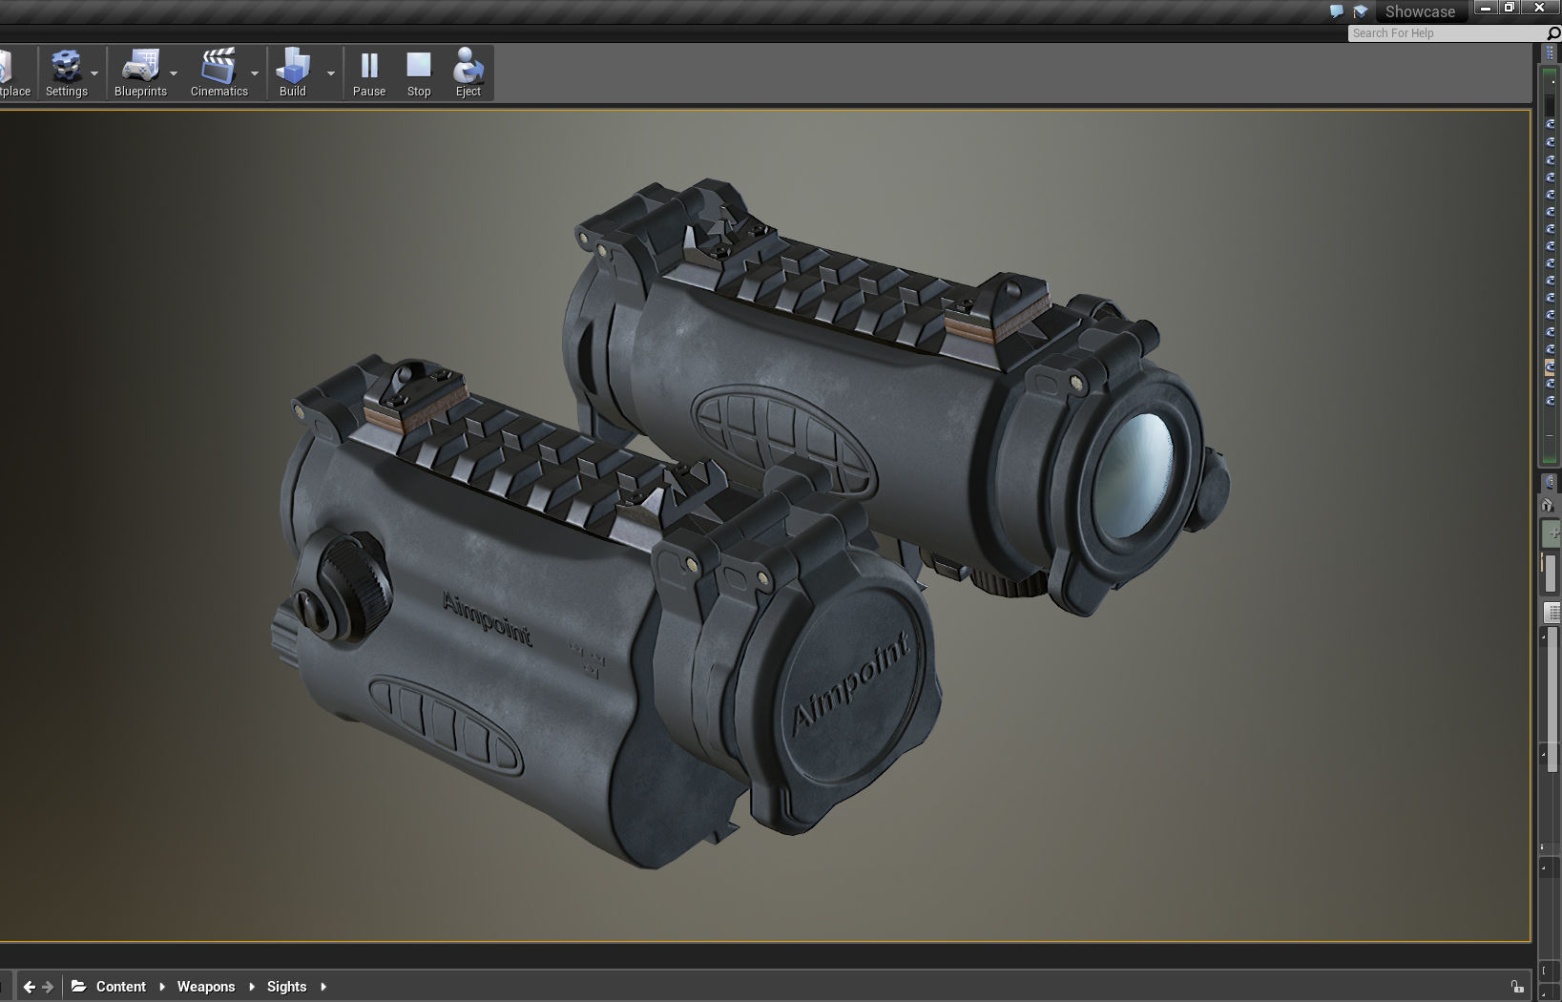Open the feedback speech bubble icon
Viewport: 1562px width, 1002px height.
pyautogui.click(x=1337, y=11)
